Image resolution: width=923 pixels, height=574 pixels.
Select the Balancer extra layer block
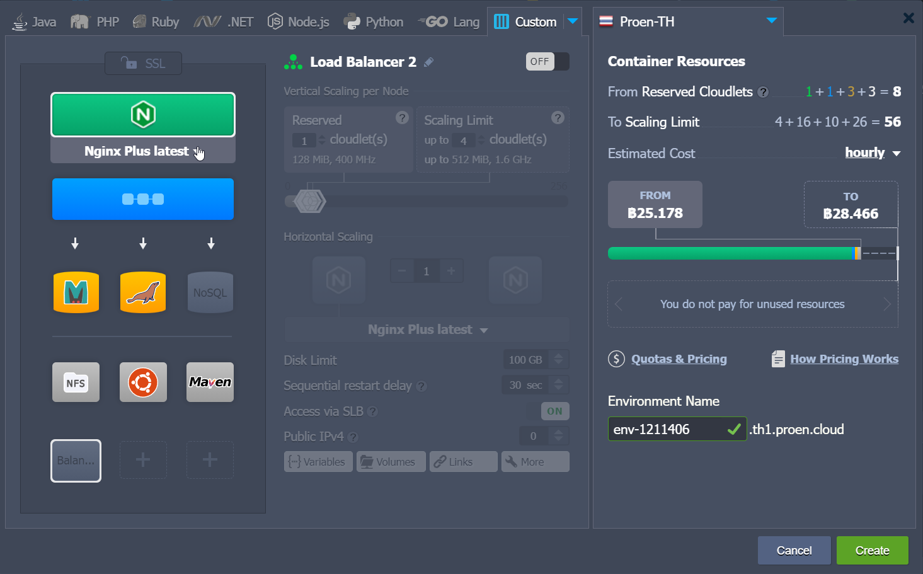(76, 461)
